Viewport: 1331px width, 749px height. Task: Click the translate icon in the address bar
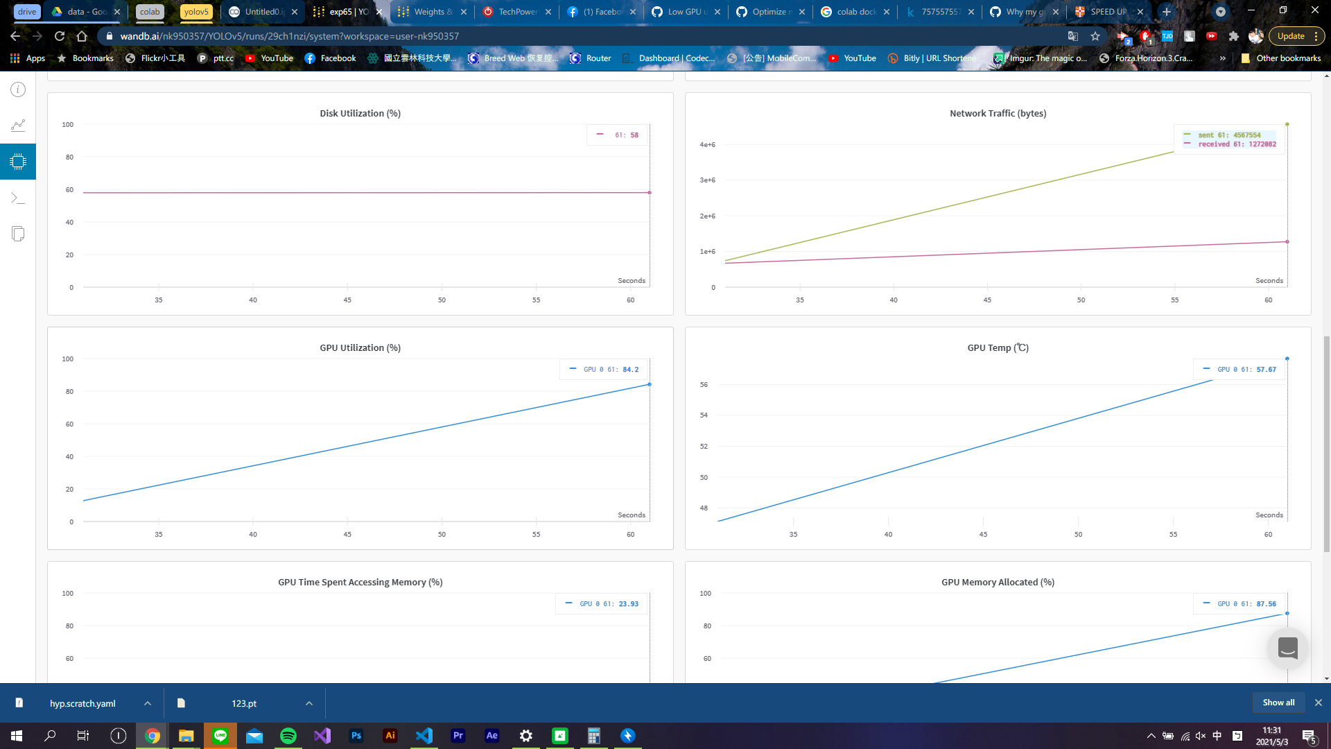point(1073,35)
